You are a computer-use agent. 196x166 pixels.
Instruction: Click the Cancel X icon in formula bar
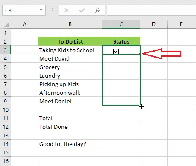(x=67, y=10)
